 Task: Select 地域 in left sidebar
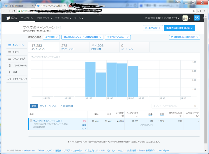point(17,72)
